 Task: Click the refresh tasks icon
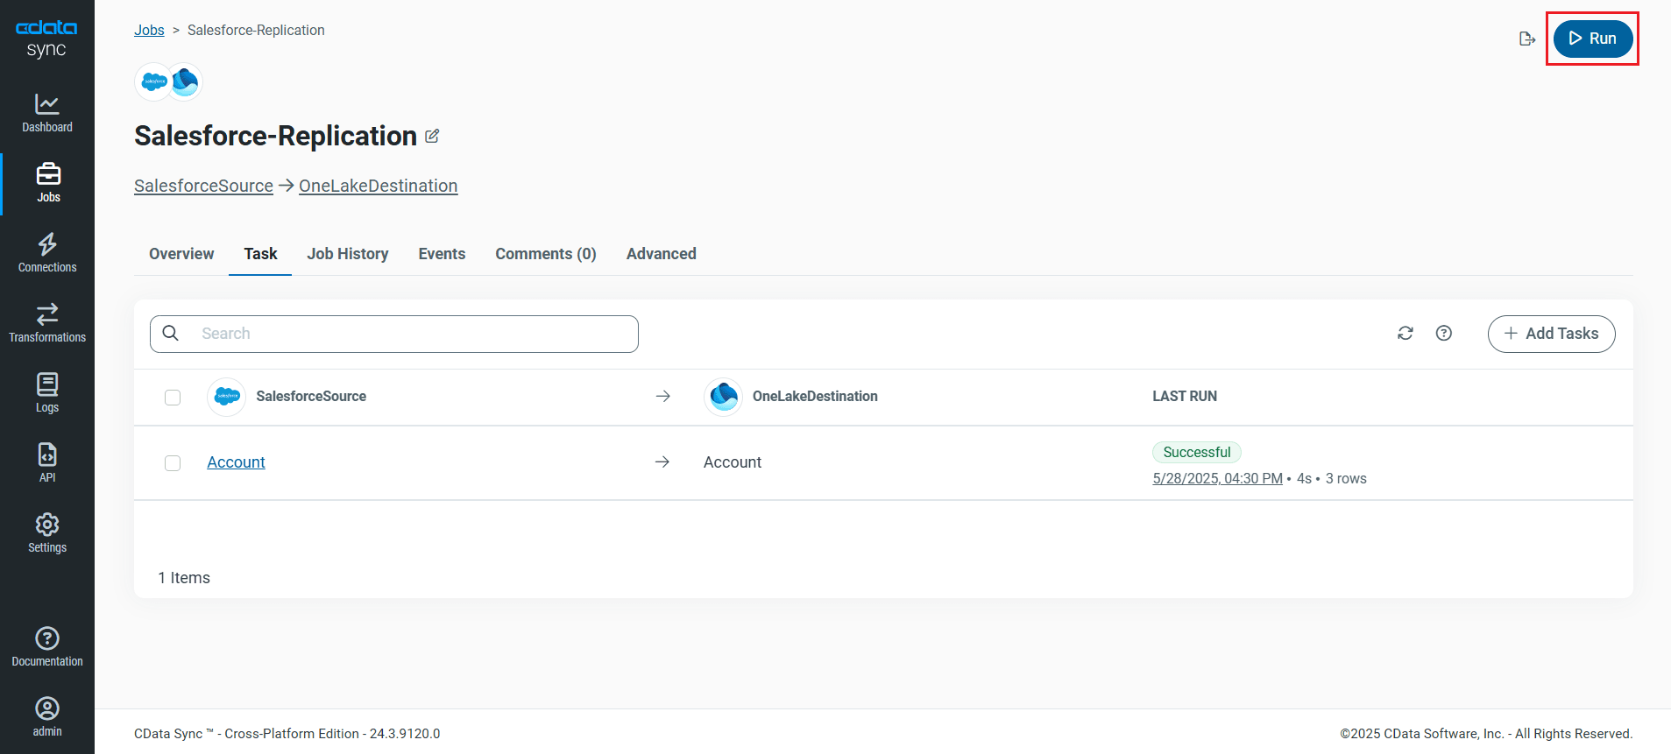click(1405, 334)
